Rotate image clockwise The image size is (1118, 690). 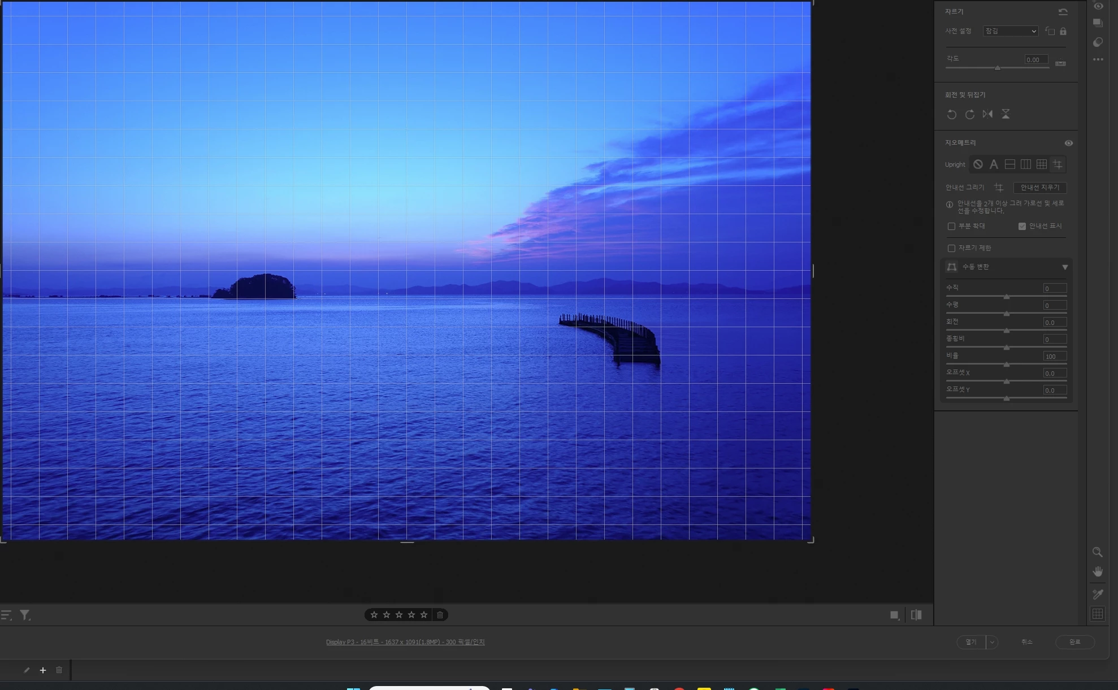[x=970, y=115]
